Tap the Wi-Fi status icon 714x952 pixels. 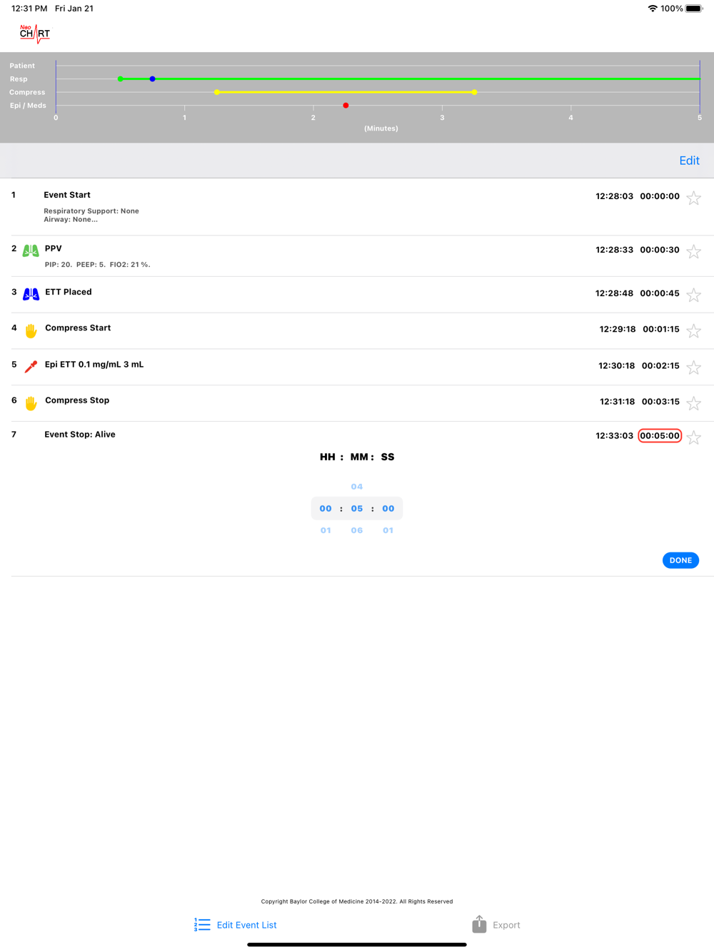point(653,9)
